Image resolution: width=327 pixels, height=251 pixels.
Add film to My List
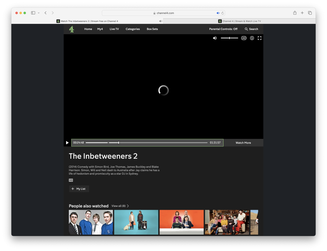[x=79, y=189]
